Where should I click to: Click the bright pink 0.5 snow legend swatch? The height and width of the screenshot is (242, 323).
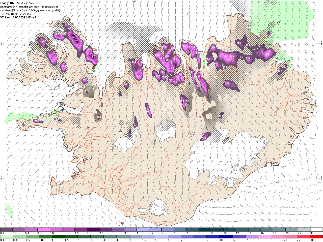43,230
